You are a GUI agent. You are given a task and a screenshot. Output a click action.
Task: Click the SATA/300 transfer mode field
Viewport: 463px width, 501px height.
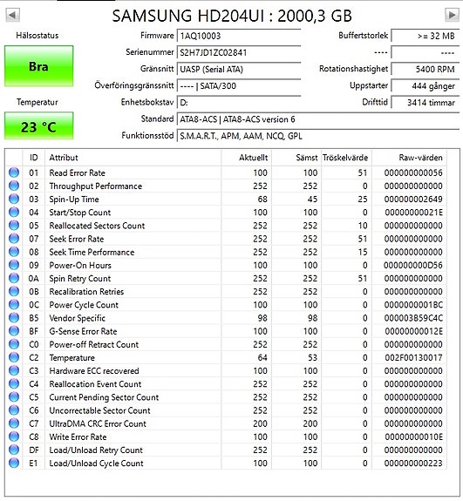239,85
